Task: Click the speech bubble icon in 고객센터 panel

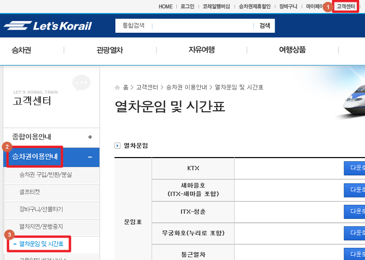Action: (81, 83)
